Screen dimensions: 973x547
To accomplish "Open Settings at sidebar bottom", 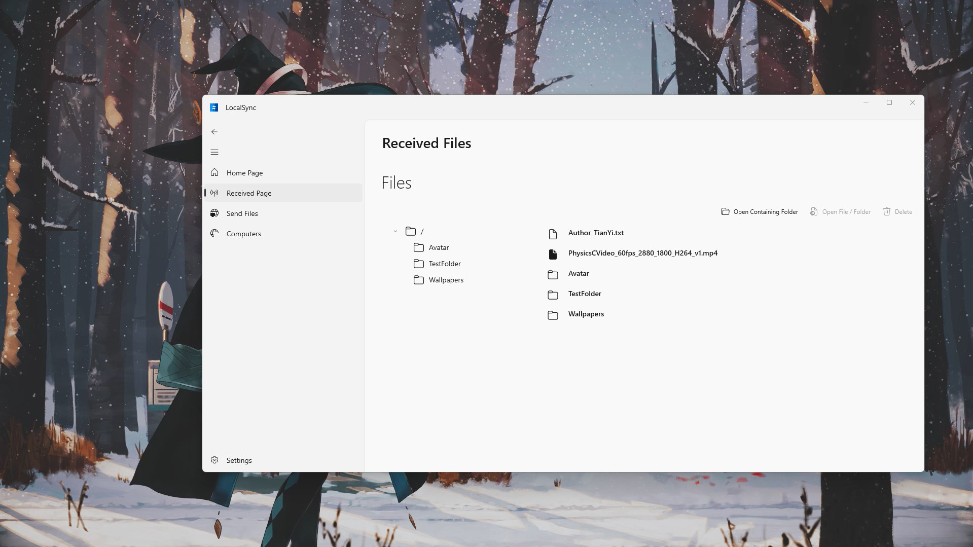I will (283, 460).
